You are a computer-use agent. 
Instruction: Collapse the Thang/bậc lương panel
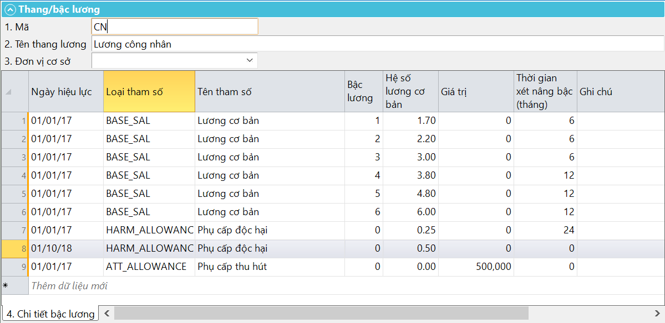(x=10, y=9)
